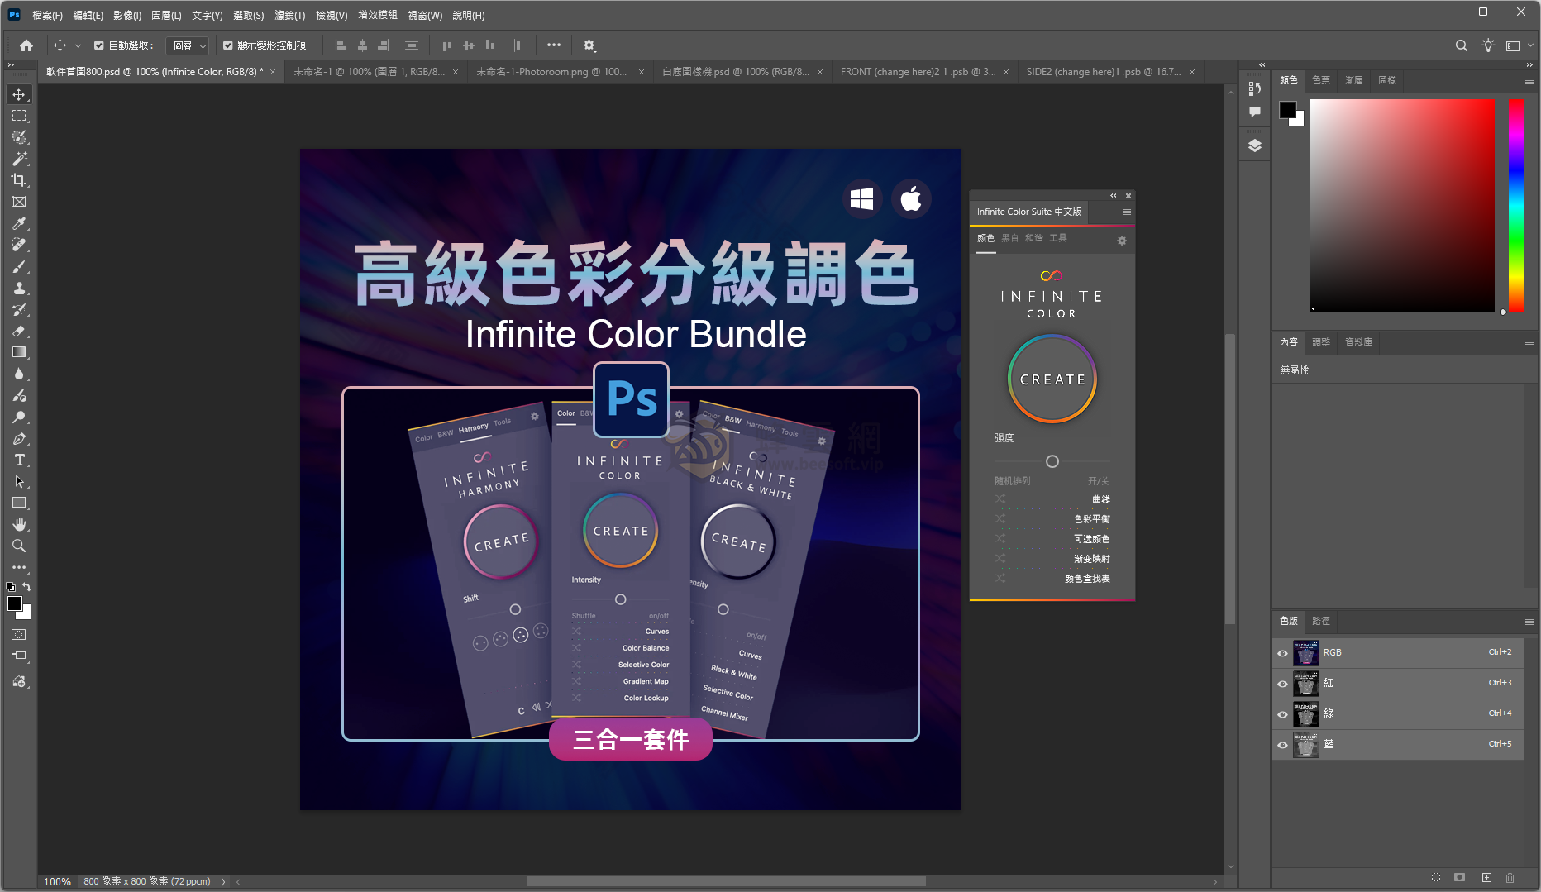Select the Frame tool
The width and height of the screenshot is (1541, 892).
[19, 202]
